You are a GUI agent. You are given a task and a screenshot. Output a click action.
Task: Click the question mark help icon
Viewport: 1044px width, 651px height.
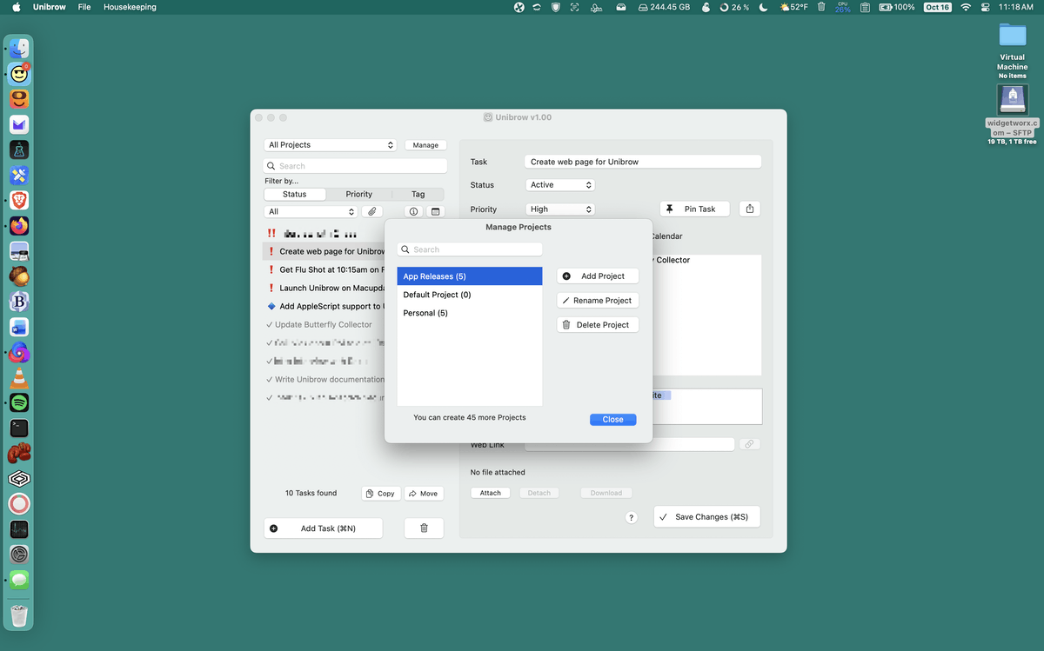tap(632, 517)
